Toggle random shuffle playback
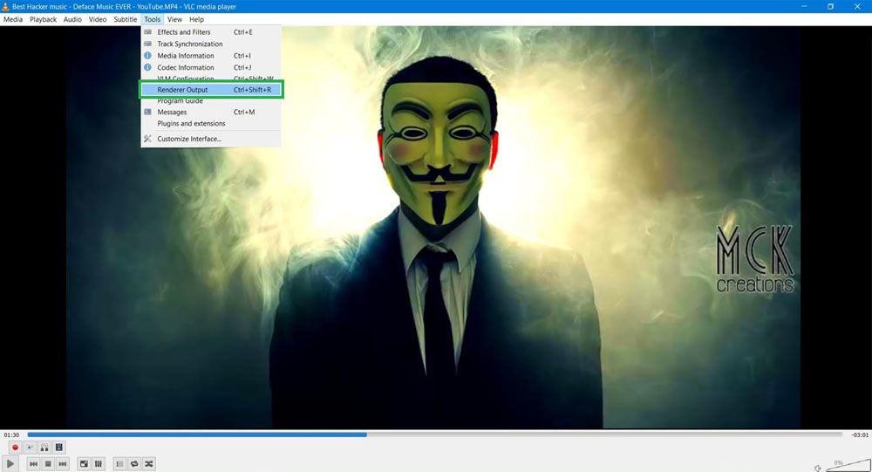Viewport: 872px width, 472px height. click(149, 463)
